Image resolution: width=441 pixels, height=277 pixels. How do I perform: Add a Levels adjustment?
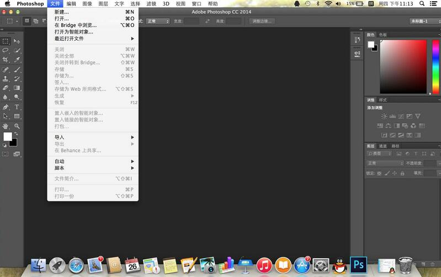pos(392,116)
